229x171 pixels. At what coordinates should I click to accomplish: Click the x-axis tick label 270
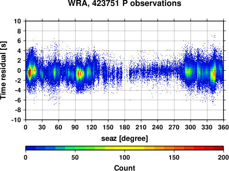(174, 127)
